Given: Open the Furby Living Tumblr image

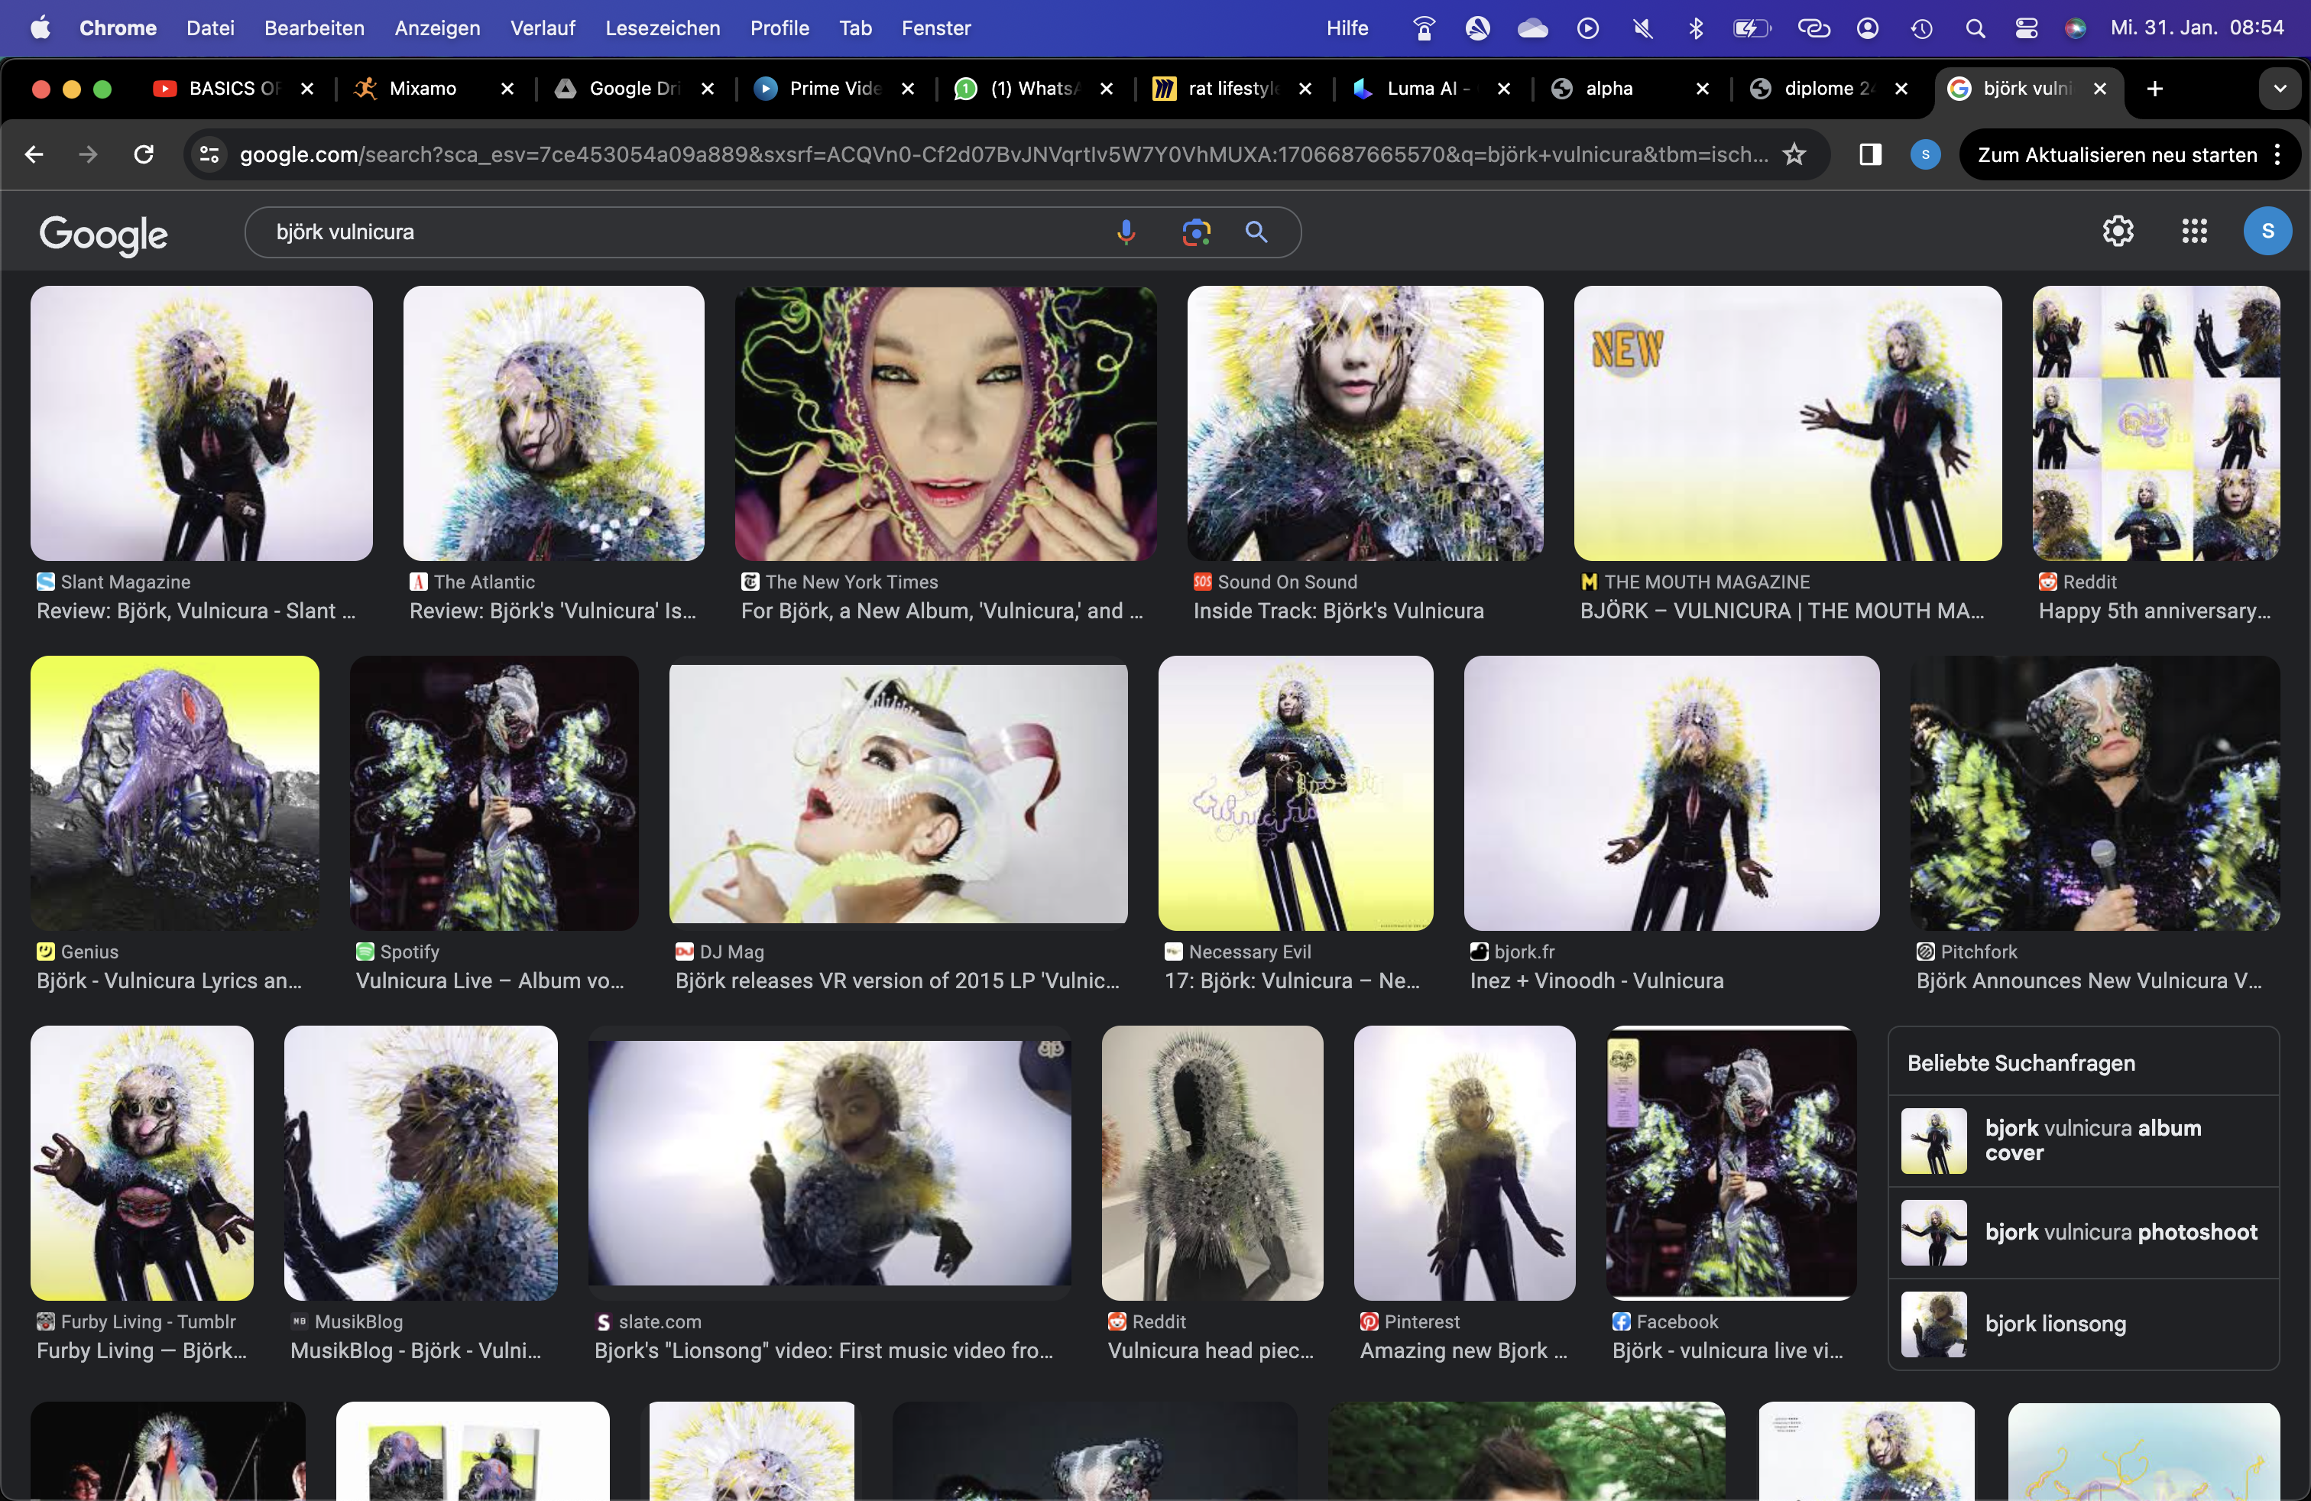Looking at the screenshot, I should pos(142,1162).
